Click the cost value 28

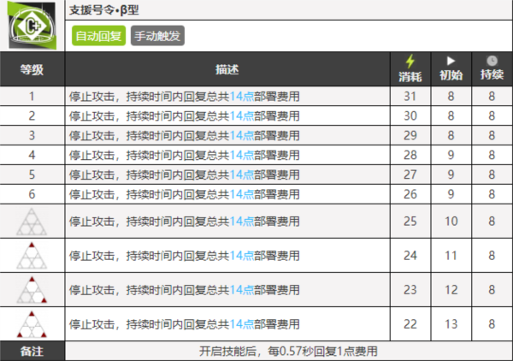[410, 155]
